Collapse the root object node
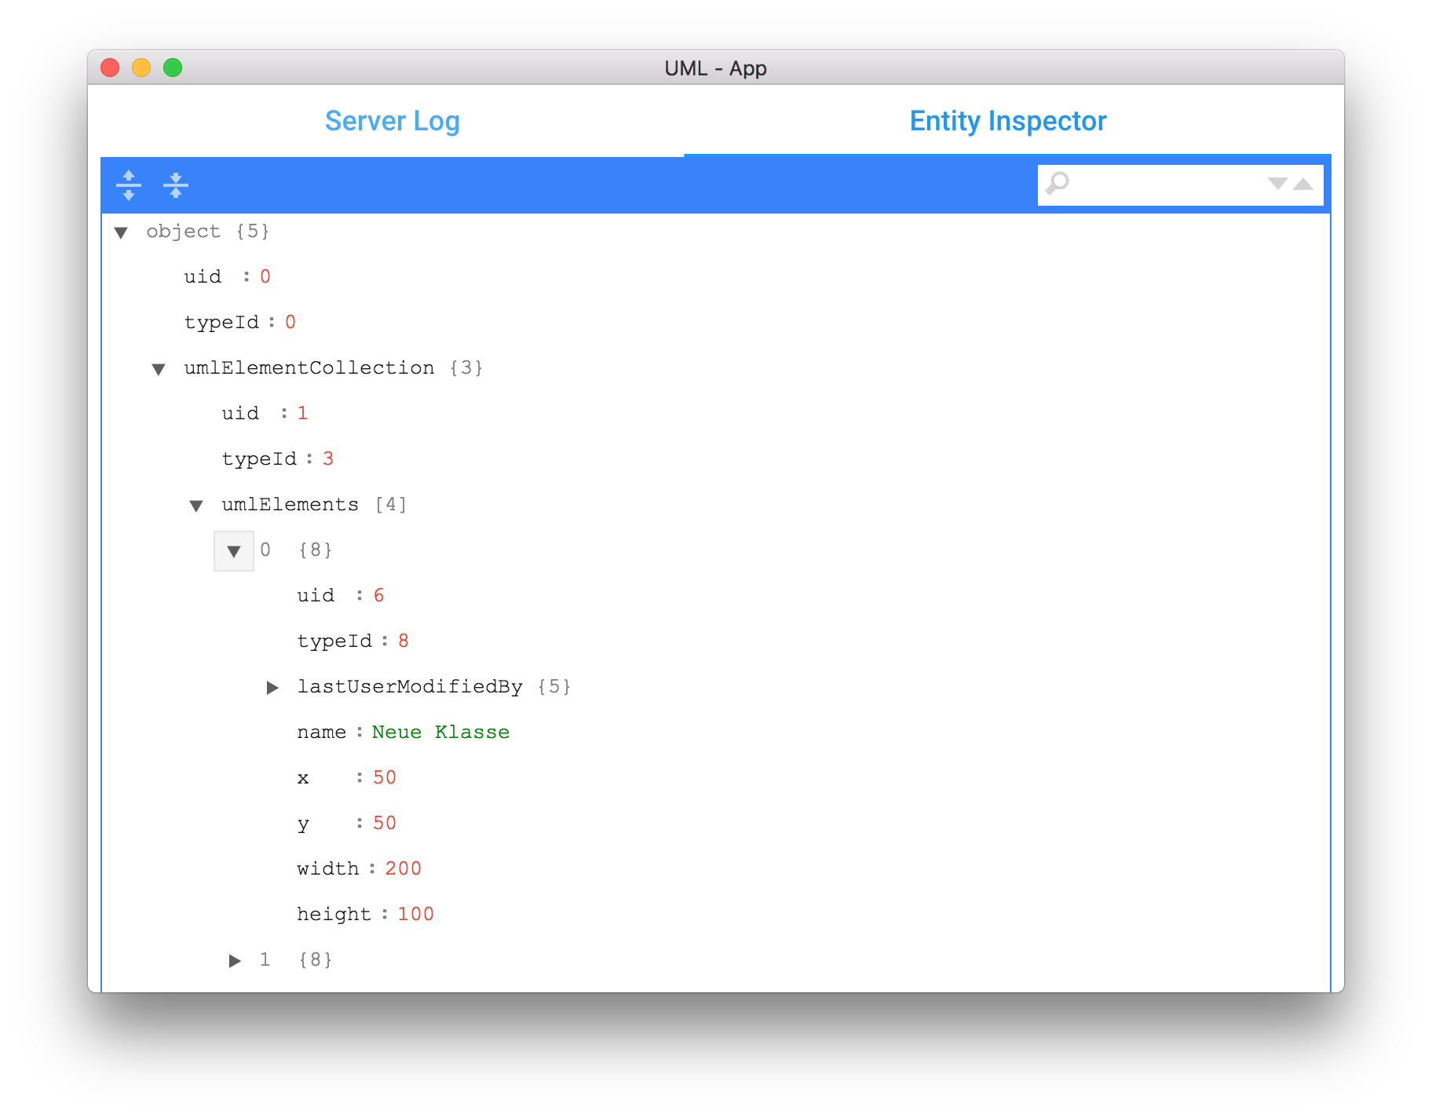This screenshot has width=1432, height=1118. click(x=121, y=232)
